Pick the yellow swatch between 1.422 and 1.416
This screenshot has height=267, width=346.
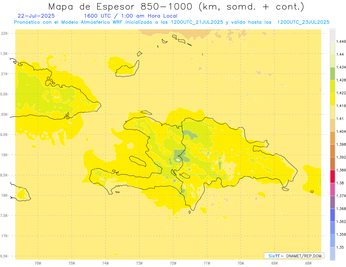332,99
